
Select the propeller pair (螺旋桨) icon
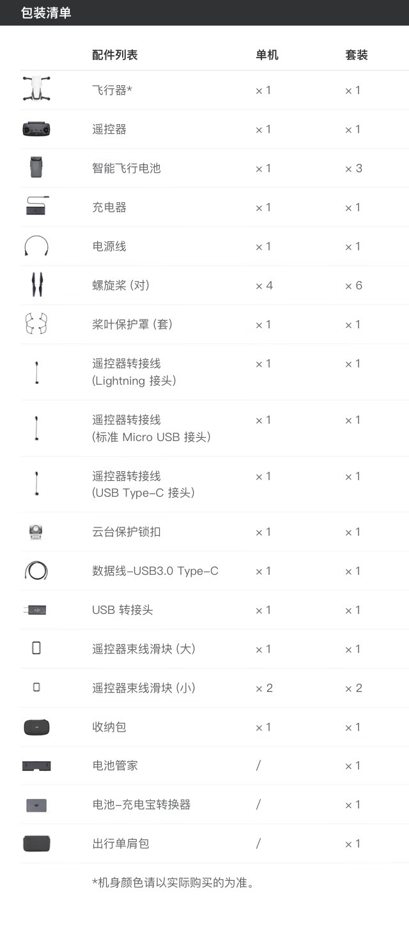tap(36, 285)
